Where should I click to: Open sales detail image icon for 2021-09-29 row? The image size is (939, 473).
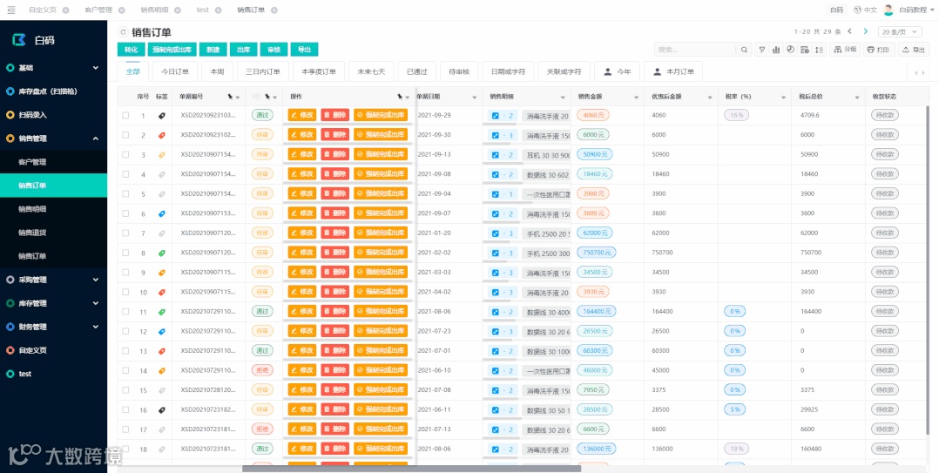(496, 116)
